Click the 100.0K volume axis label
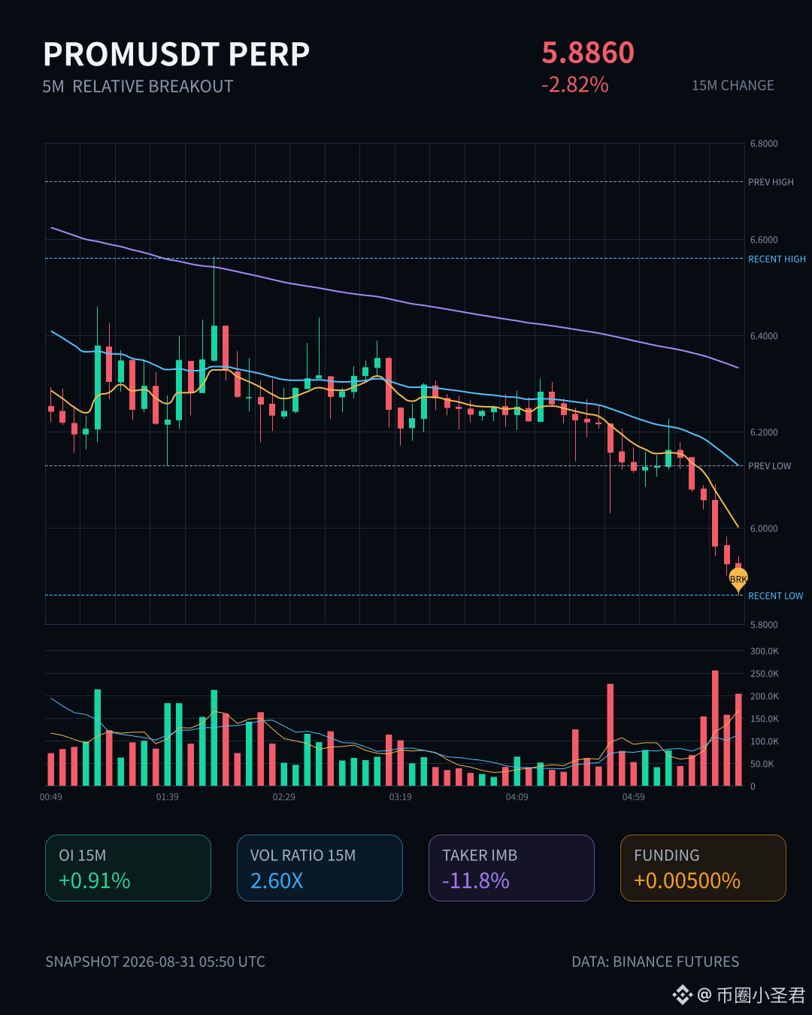The height and width of the screenshot is (1015, 812). pyautogui.click(x=765, y=741)
